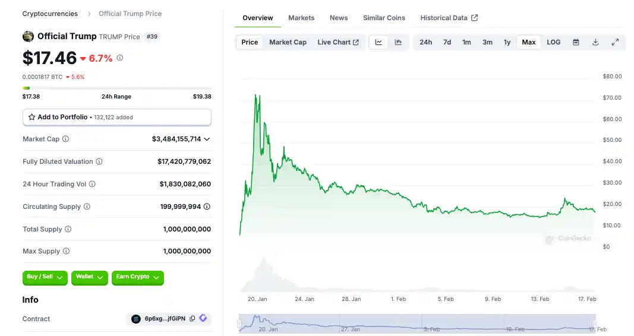Go to Cryptocurrencies breadcrumb link
634x336 pixels.
pos(50,14)
